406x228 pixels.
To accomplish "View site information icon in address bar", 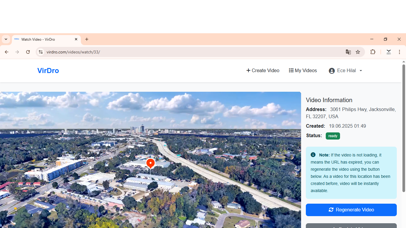I will coord(41,52).
